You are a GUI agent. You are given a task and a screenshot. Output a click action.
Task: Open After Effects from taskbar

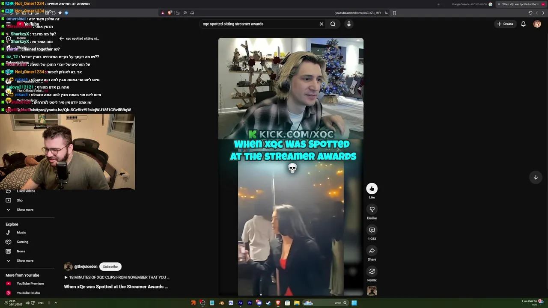pos(240,303)
